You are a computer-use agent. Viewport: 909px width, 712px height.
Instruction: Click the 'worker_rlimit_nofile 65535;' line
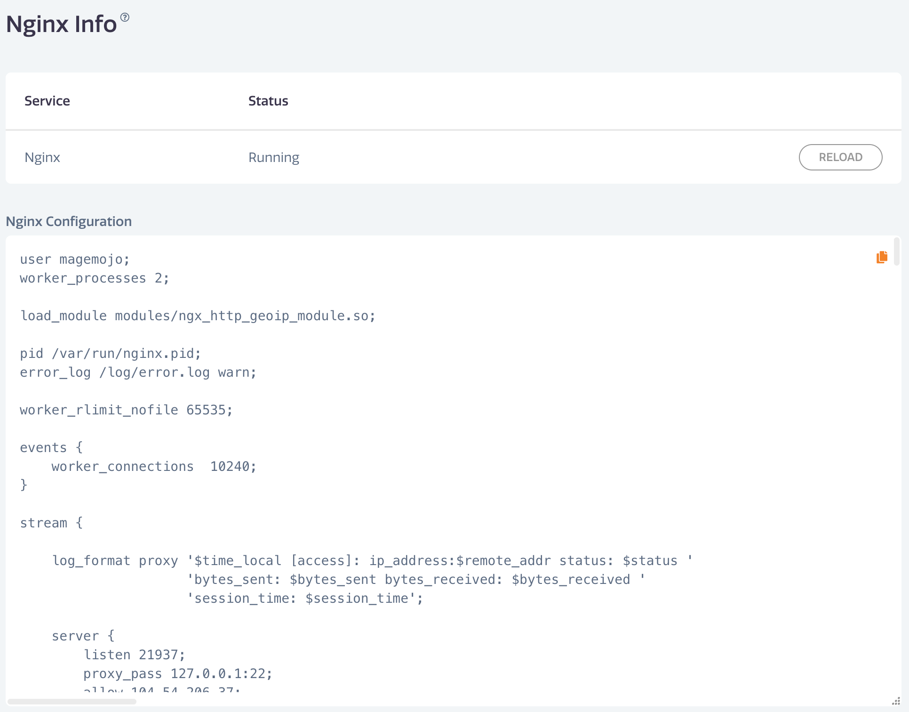(126, 410)
